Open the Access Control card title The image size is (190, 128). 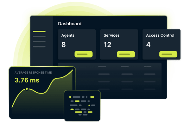(160, 35)
